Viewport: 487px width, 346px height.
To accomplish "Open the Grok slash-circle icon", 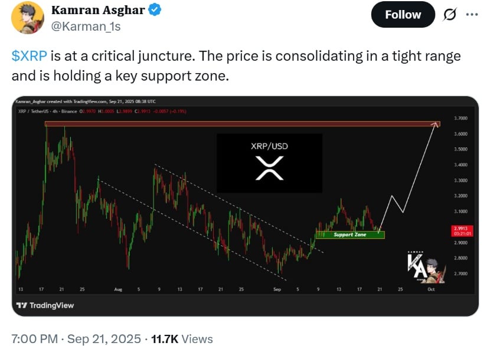I will [x=450, y=15].
